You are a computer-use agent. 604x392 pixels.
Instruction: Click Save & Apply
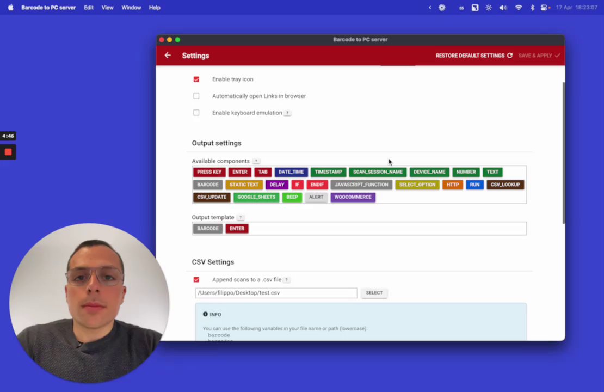point(539,56)
